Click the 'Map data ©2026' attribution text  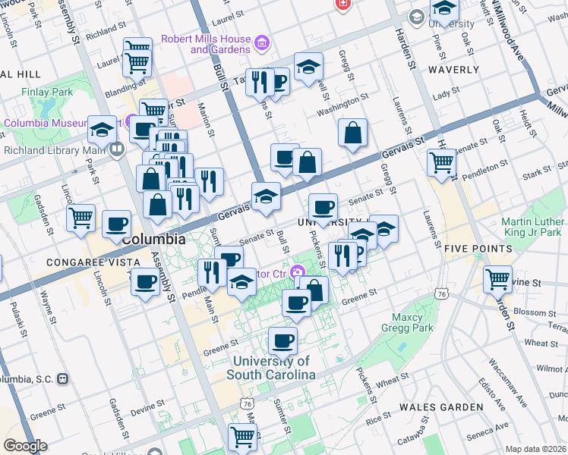(536, 449)
